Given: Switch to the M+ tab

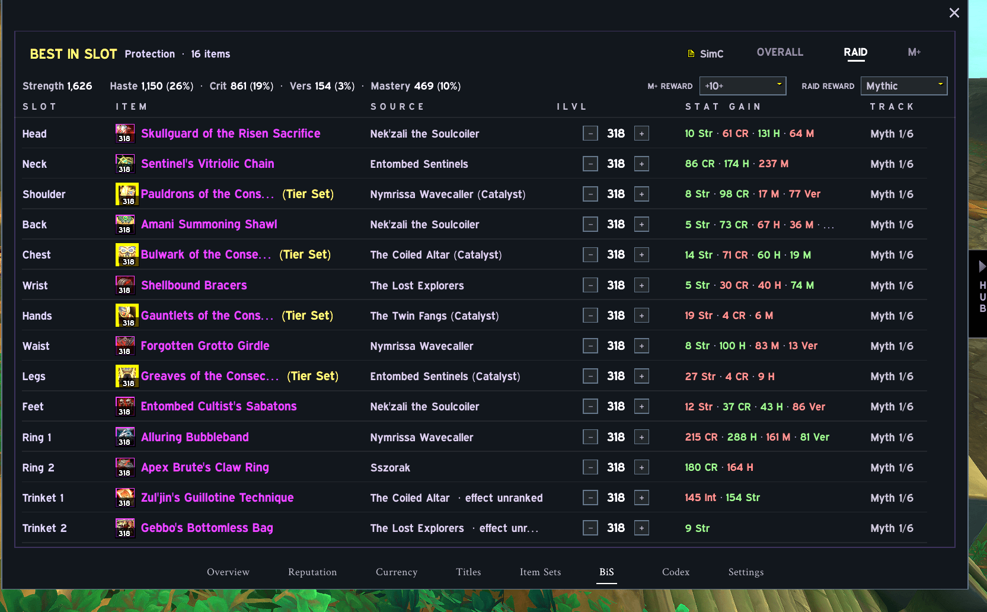Looking at the screenshot, I should coord(914,52).
